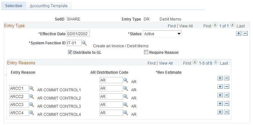Show next Entry Type row arrow

click(232, 25)
